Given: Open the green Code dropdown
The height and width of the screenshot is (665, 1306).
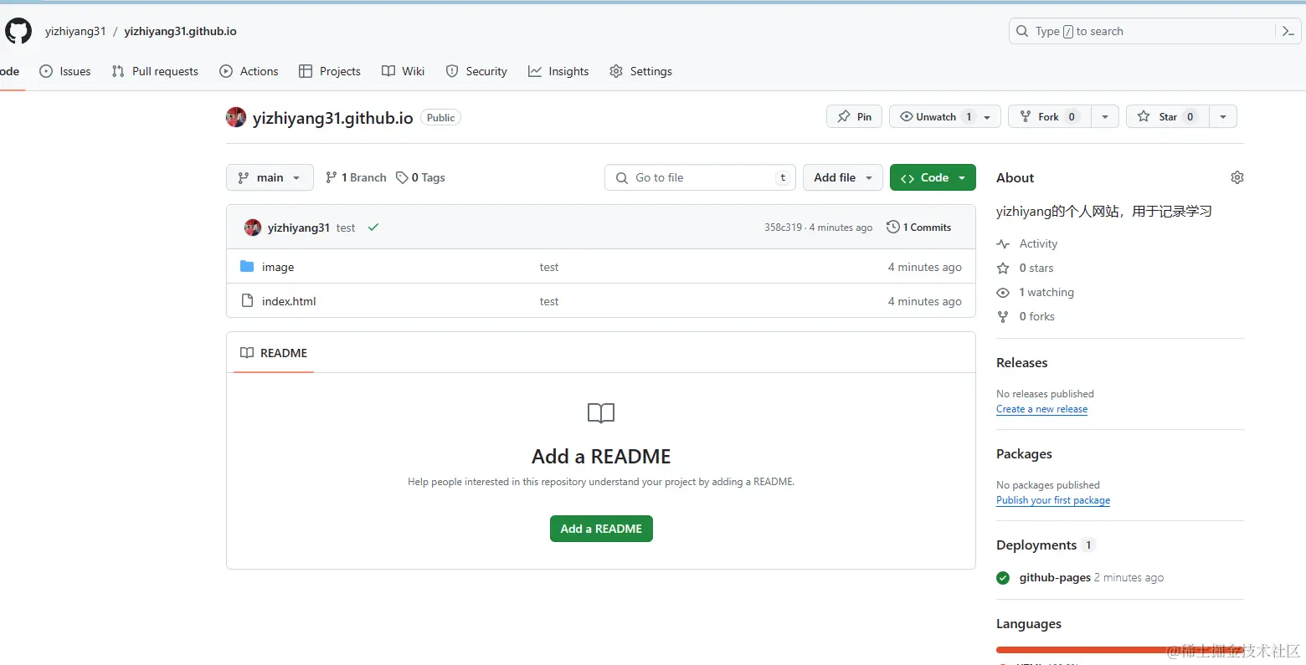Looking at the screenshot, I should coord(933,177).
